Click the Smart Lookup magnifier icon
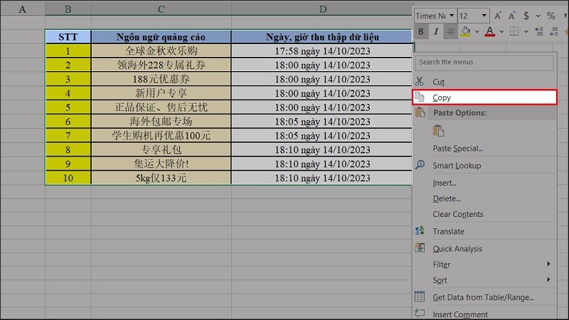 (x=420, y=165)
